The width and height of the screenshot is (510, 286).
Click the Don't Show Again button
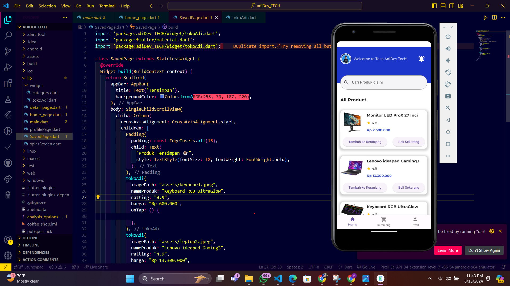click(x=484, y=250)
